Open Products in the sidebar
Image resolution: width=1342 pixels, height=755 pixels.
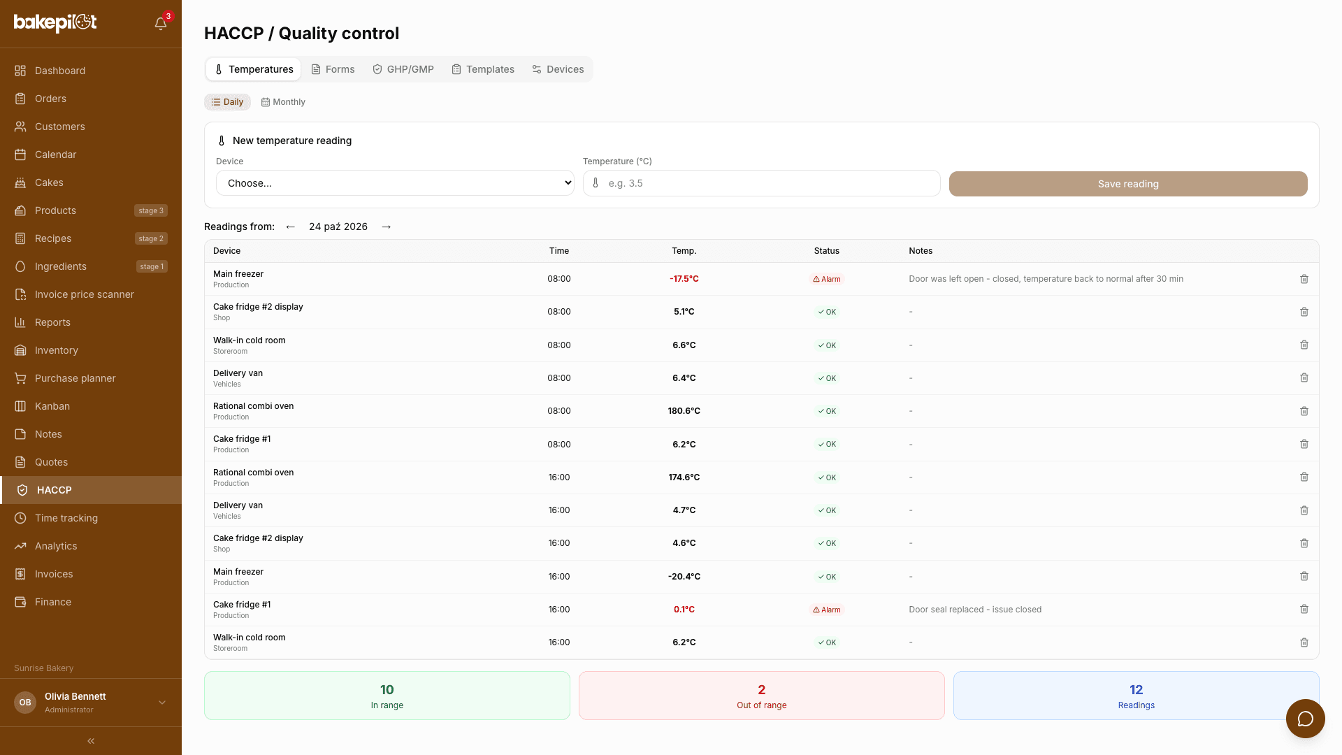coord(91,210)
